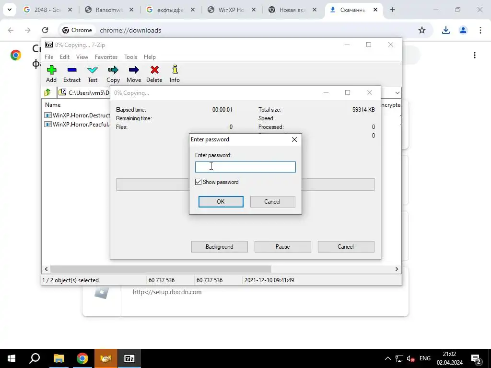Switch to the Новая вкладка tab
Viewport: 491px width, 368px height.
[x=292, y=10]
